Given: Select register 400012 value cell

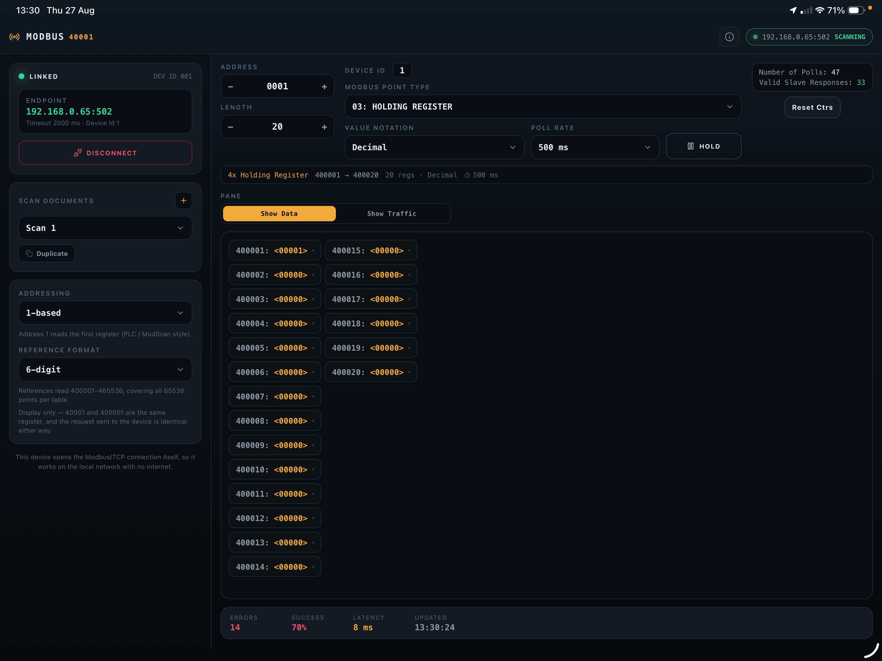Looking at the screenshot, I should [275, 518].
